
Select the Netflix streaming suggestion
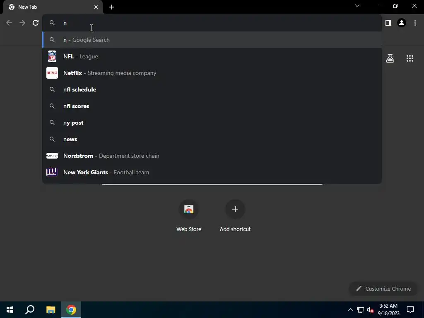(x=212, y=73)
